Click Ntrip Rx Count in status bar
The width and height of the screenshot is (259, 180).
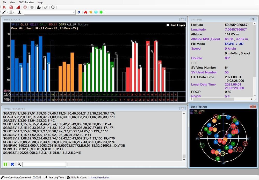coord(77,177)
